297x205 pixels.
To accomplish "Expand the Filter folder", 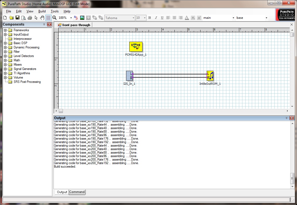I will click(5, 52).
